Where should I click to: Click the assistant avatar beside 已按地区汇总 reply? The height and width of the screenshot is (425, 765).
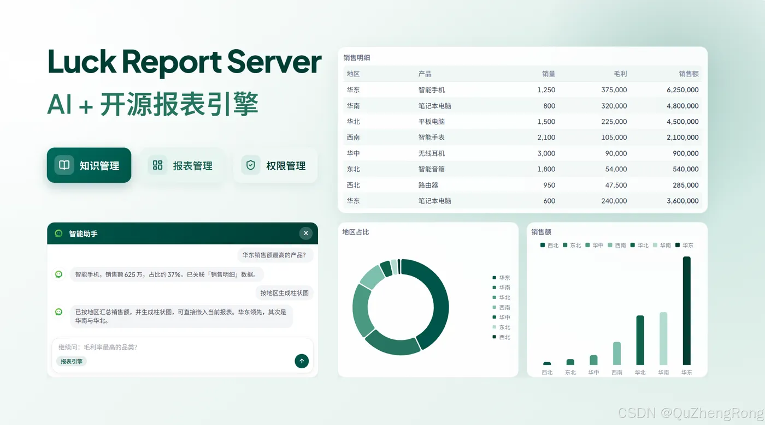58,312
